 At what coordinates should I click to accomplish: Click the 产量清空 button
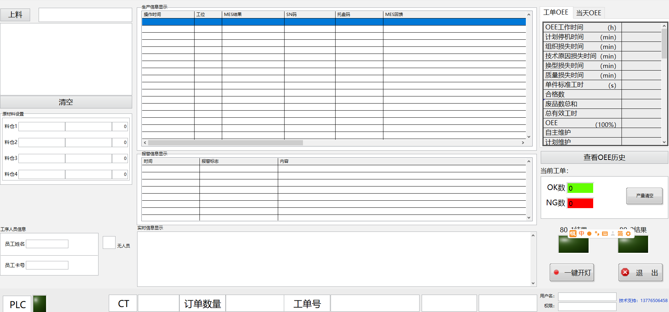[x=645, y=196]
